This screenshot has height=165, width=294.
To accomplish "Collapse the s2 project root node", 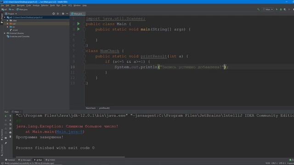I will pos(5,17).
